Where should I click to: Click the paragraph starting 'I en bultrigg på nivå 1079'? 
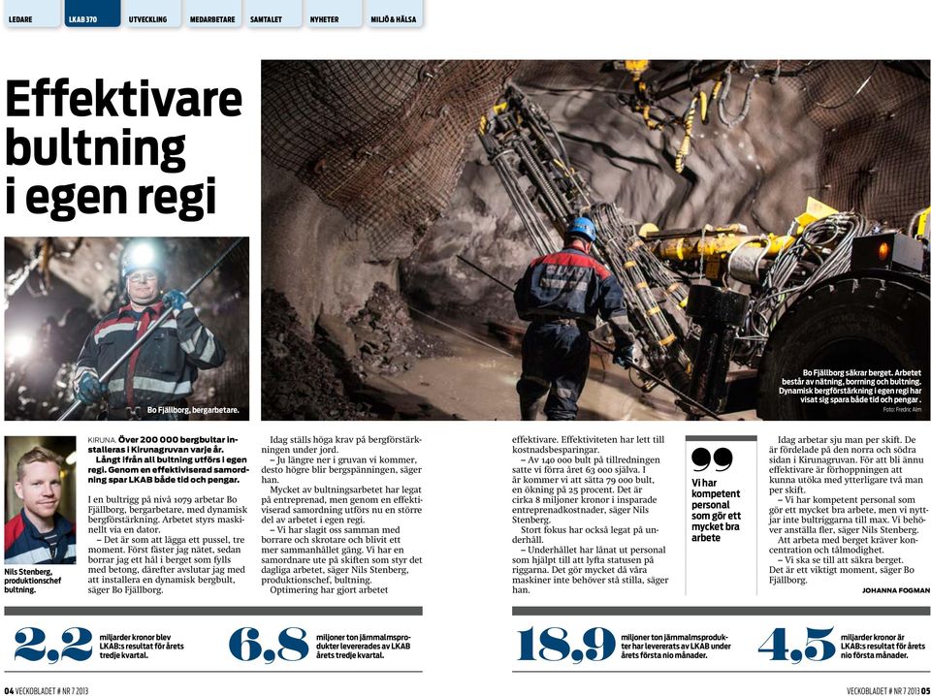[x=167, y=515]
